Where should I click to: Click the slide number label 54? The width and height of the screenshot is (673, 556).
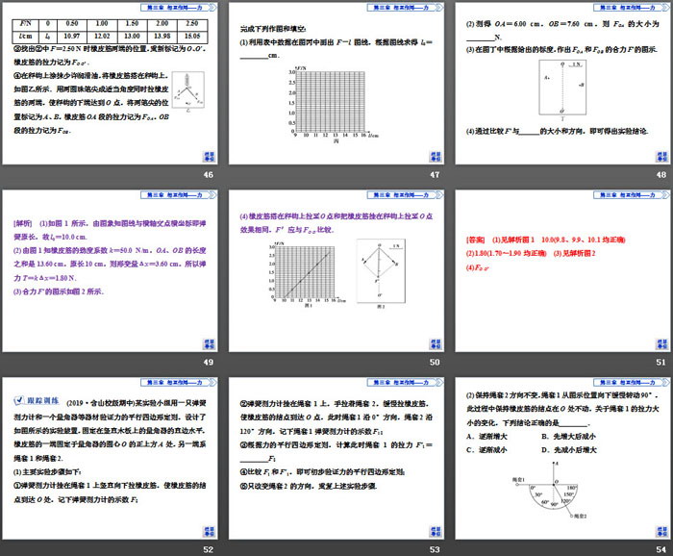[x=661, y=549]
